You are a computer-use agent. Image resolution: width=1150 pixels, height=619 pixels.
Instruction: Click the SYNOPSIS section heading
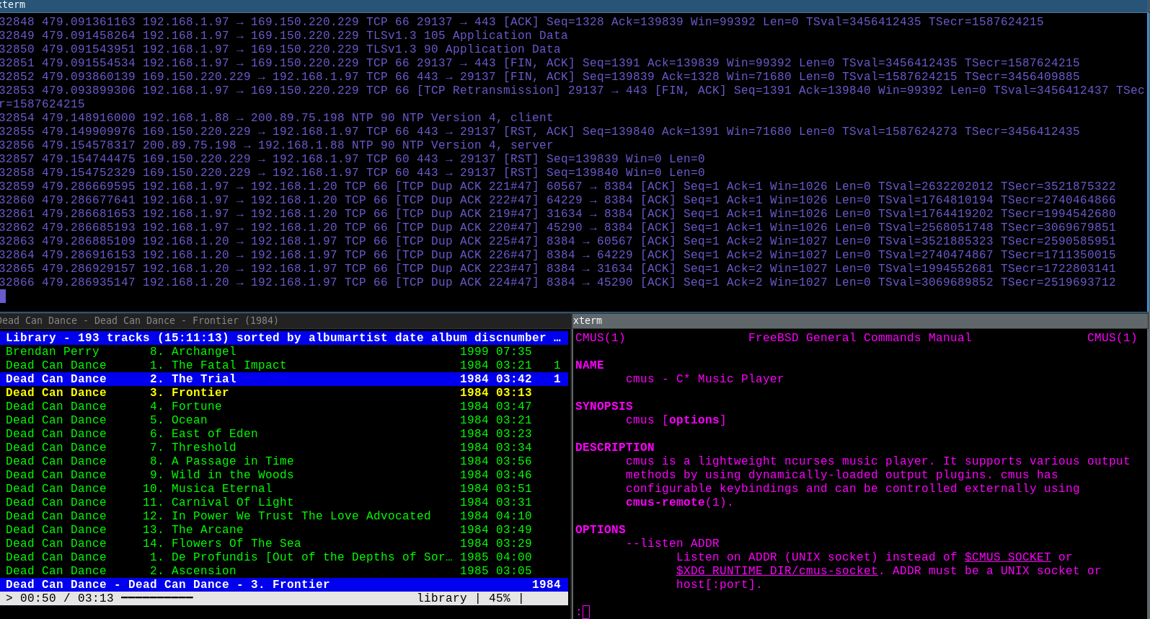point(604,406)
